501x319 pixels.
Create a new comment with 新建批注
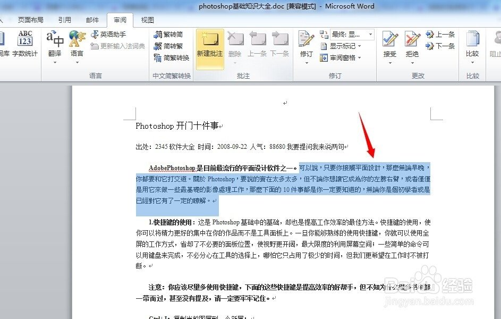point(210,48)
